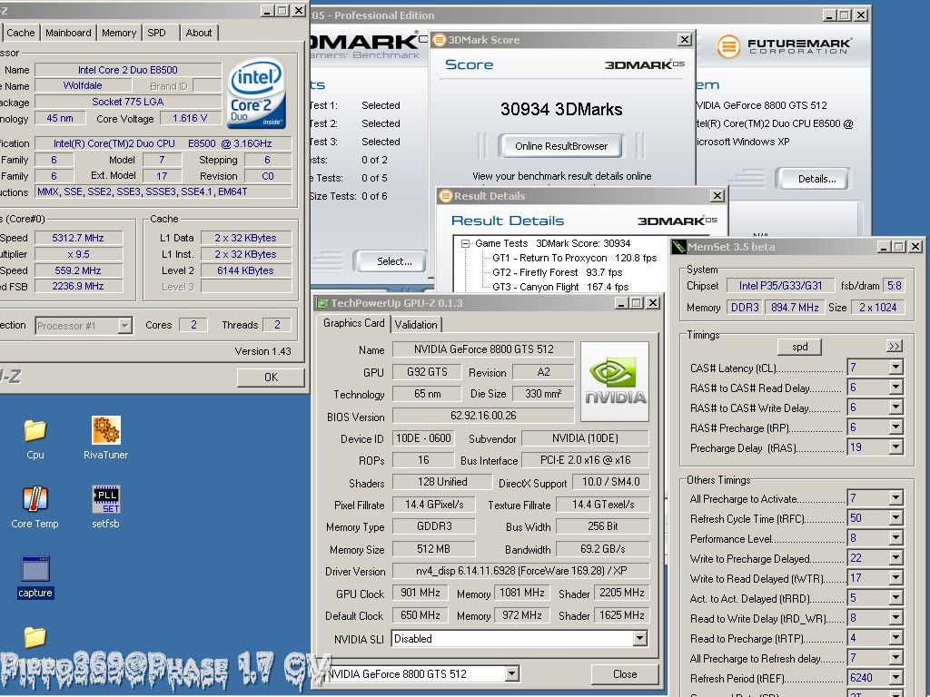Click the 30934 3DMarks score text
Image resolution: width=930 pixels, height=697 pixels.
(561, 109)
